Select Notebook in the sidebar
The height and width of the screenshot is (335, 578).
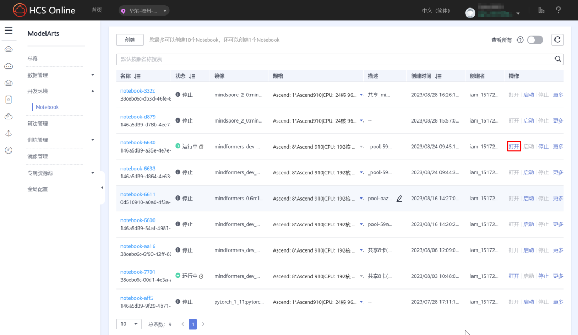click(x=47, y=107)
